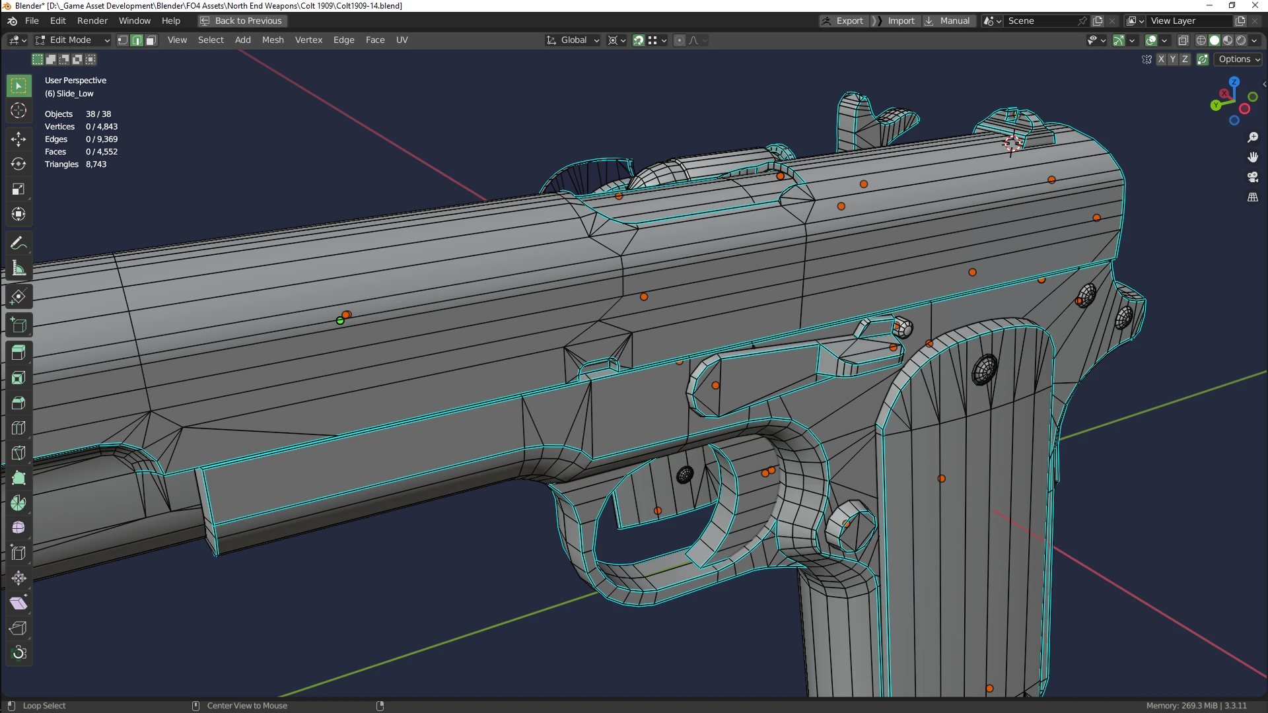Toggle Z axis mirror

(1185, 59)
